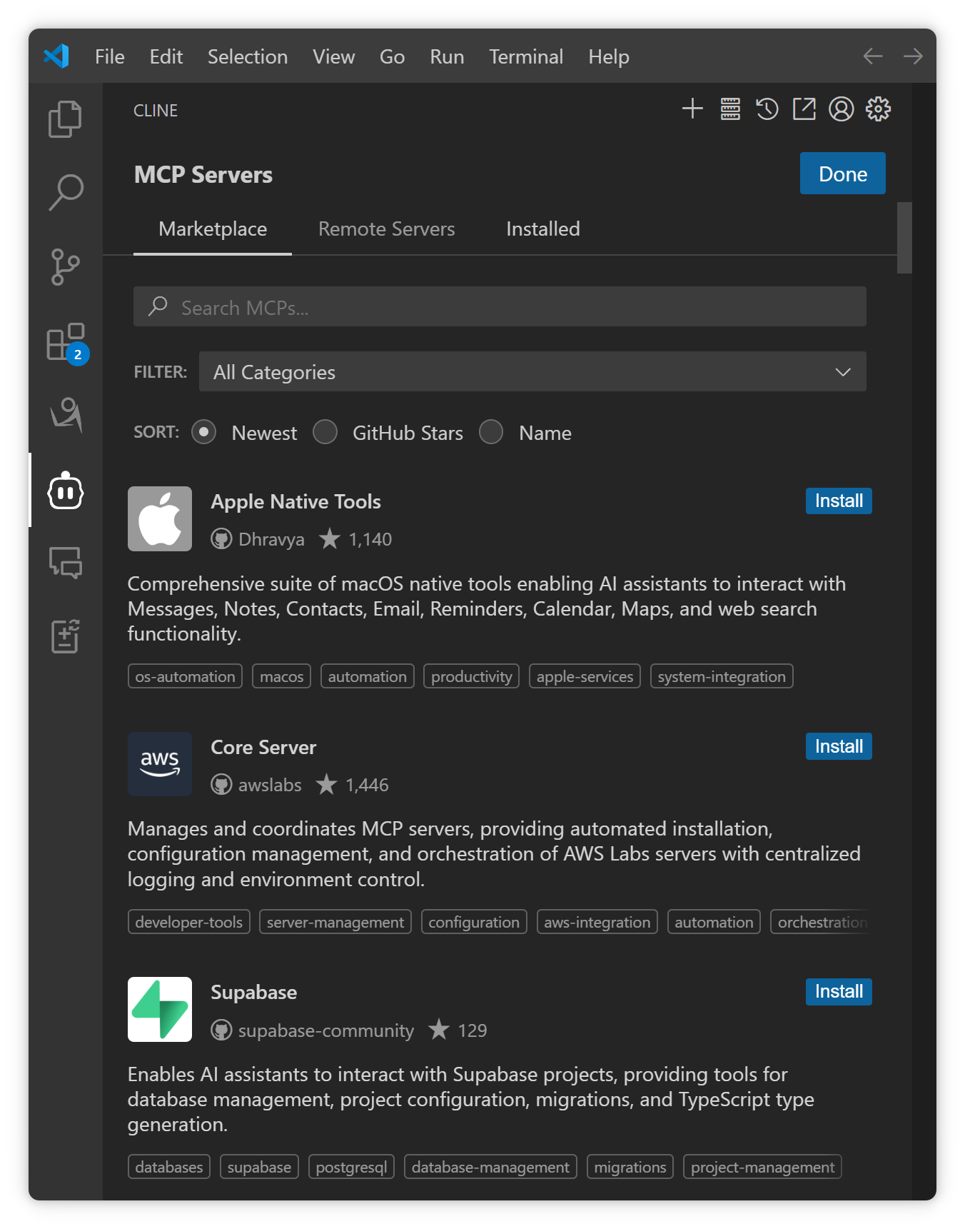965x1229 pixels.
Task: Select Newest sort option
Action: point(204,432)
